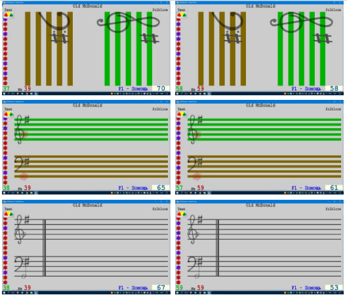Click the bass clef on the brown staff in the panel showing counter 61
347x297 pixels.
pos(193,164)
